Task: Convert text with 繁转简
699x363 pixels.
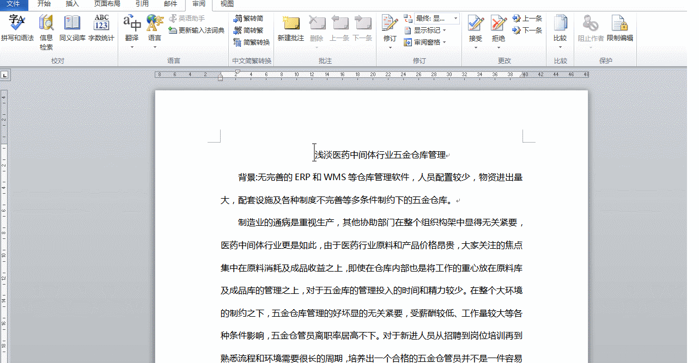Action: click(x=248, y=19)
